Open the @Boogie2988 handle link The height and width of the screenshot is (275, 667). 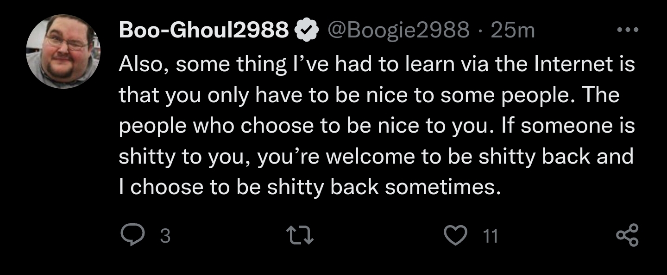coord(398,31)
